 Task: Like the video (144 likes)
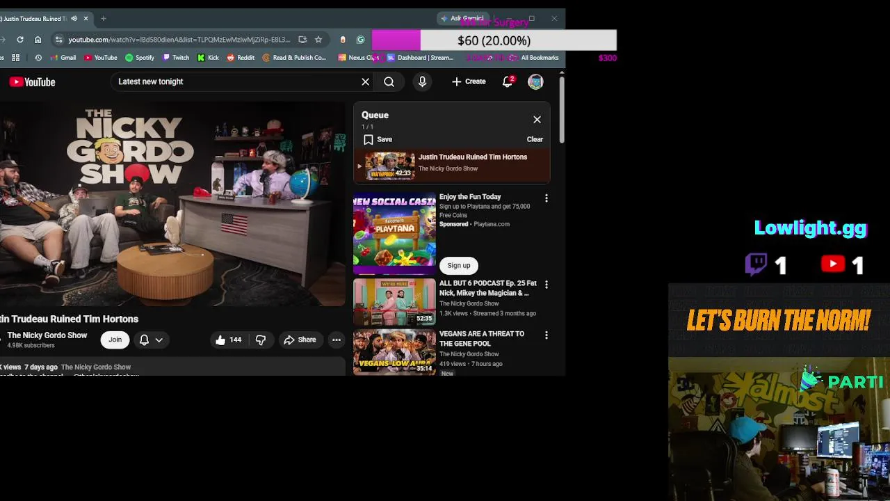(x=228, y=340)
